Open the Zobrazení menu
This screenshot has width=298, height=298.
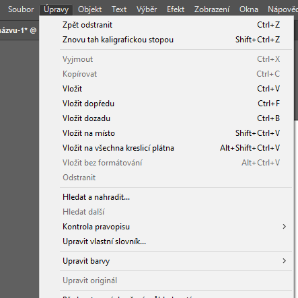tap(212, 9)
